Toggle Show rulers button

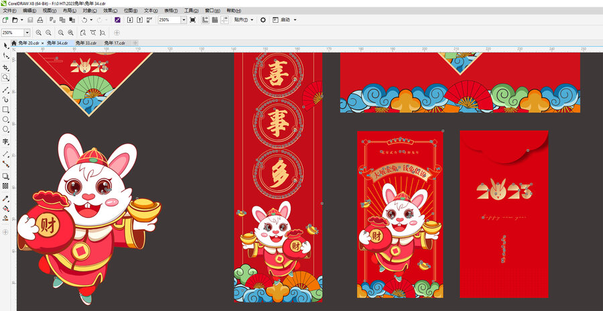point(206,19)
